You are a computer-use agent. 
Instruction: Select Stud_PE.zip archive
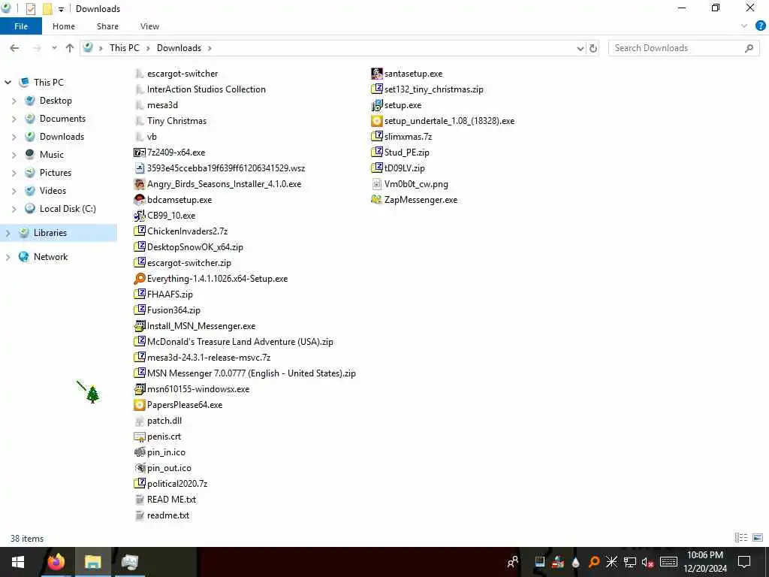click(x=406, y=152)
